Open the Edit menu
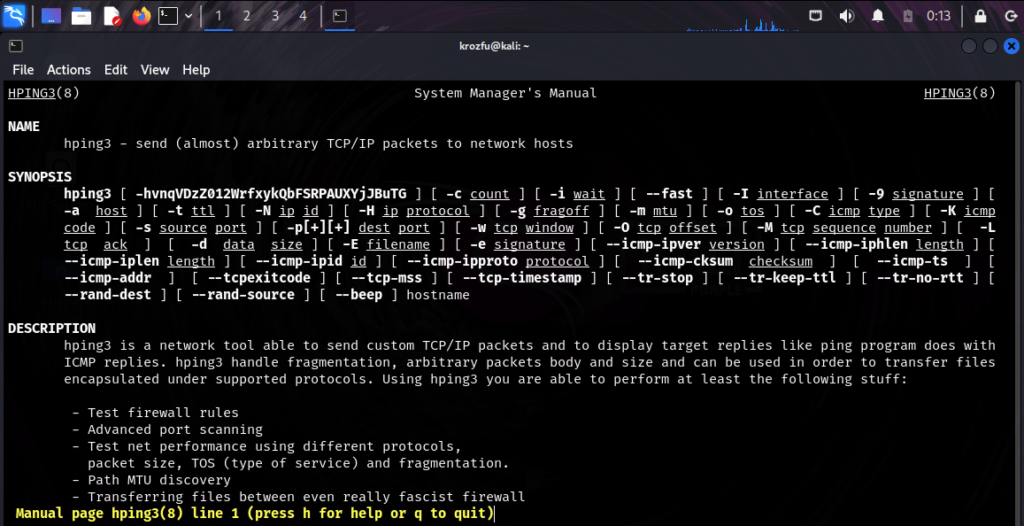 coord(116,69)
